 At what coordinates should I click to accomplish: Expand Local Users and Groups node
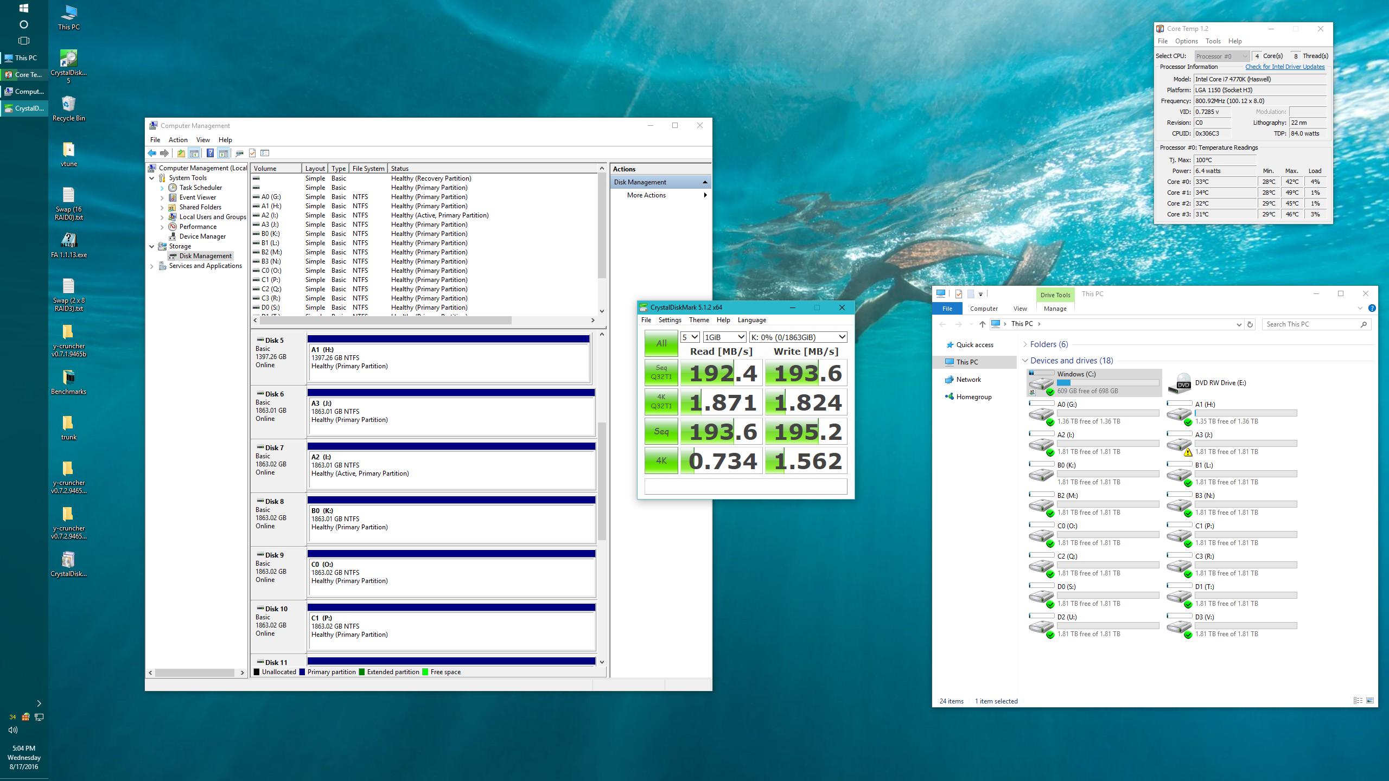[162, 217]
